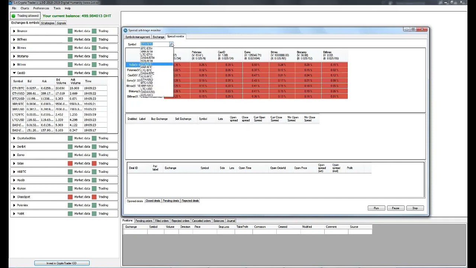Open the Balances tab

click(219, 221)
